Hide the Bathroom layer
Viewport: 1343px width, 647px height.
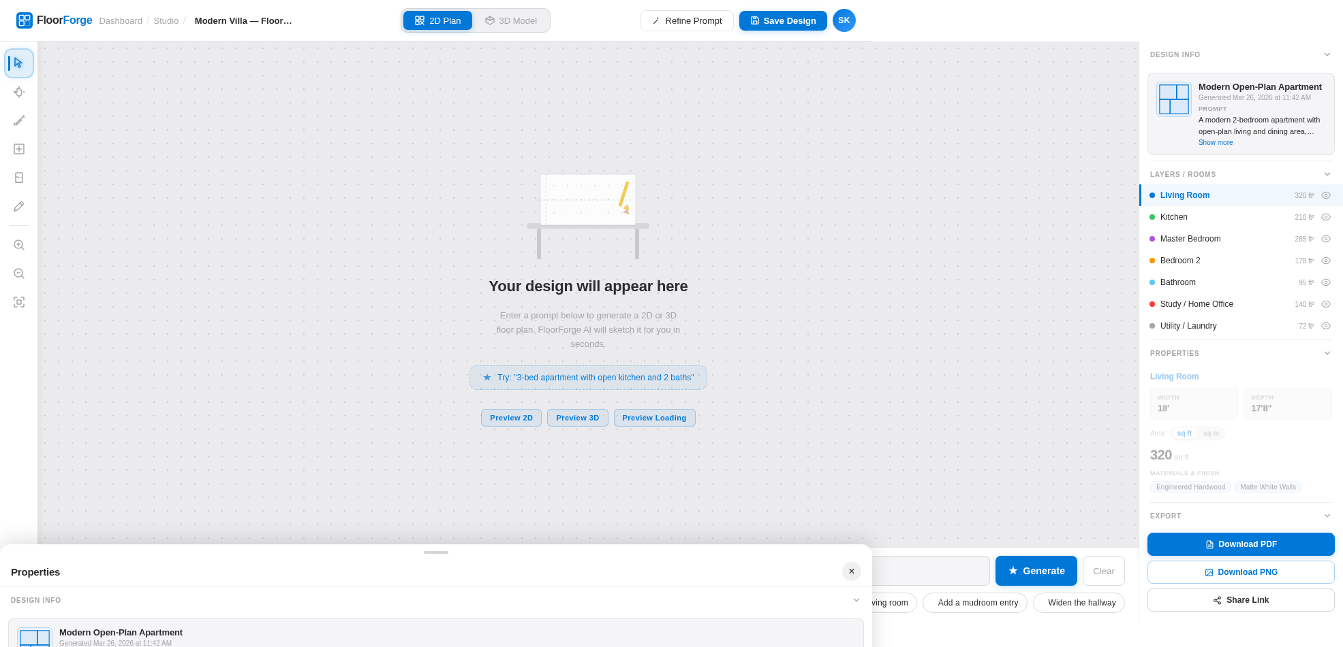[x=1325, y=282]
